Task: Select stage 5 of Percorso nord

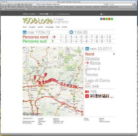Action: pyautogui.click(x=81, y=37)
